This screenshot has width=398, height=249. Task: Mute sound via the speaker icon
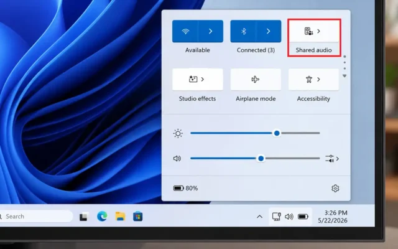click(177, 159)
